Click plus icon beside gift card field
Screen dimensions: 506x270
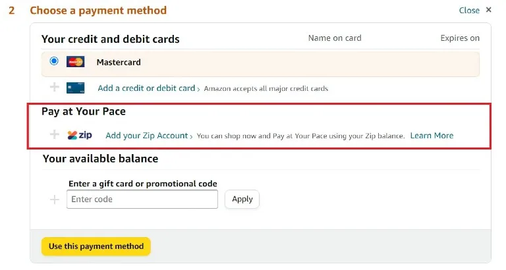pyautogui.click(x=55, y=199)
